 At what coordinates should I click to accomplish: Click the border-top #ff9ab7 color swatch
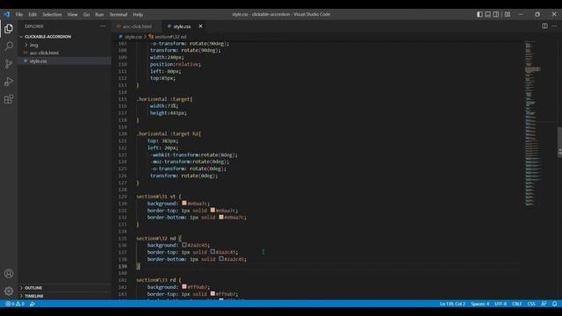213,294
